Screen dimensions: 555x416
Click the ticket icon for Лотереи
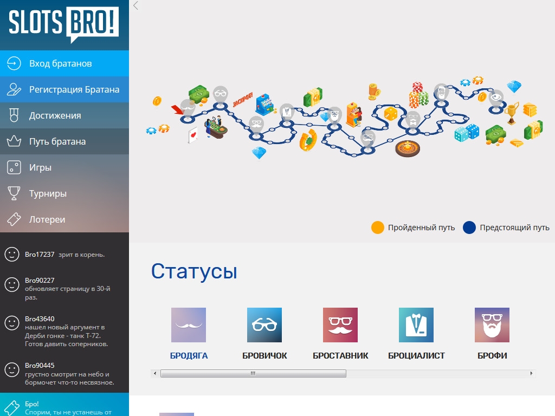click(x=14, y=219)
